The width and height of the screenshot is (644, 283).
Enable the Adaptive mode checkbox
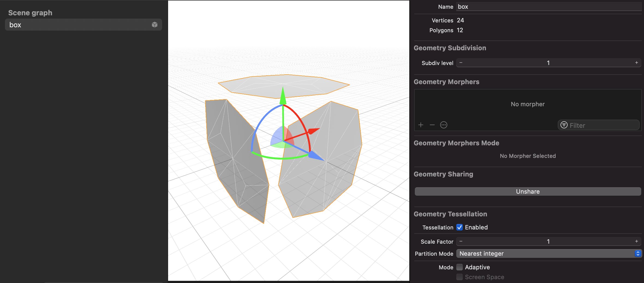coord(460,267)
